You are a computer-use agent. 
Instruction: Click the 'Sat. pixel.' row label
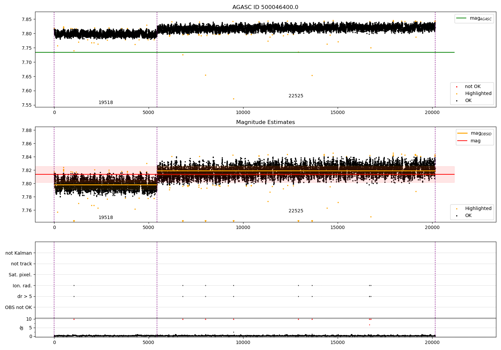[20, 275]
